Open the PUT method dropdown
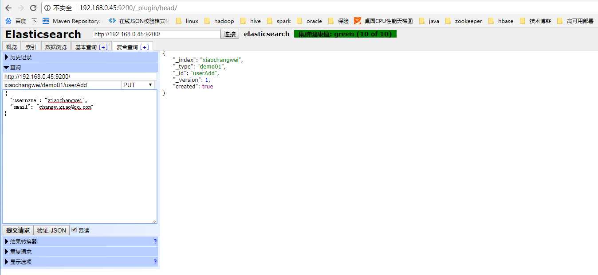The width and height of the screenshot is (598, 275). 138,85
